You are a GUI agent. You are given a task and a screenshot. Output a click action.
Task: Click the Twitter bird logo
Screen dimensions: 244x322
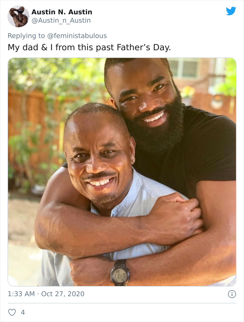point(231,11)
